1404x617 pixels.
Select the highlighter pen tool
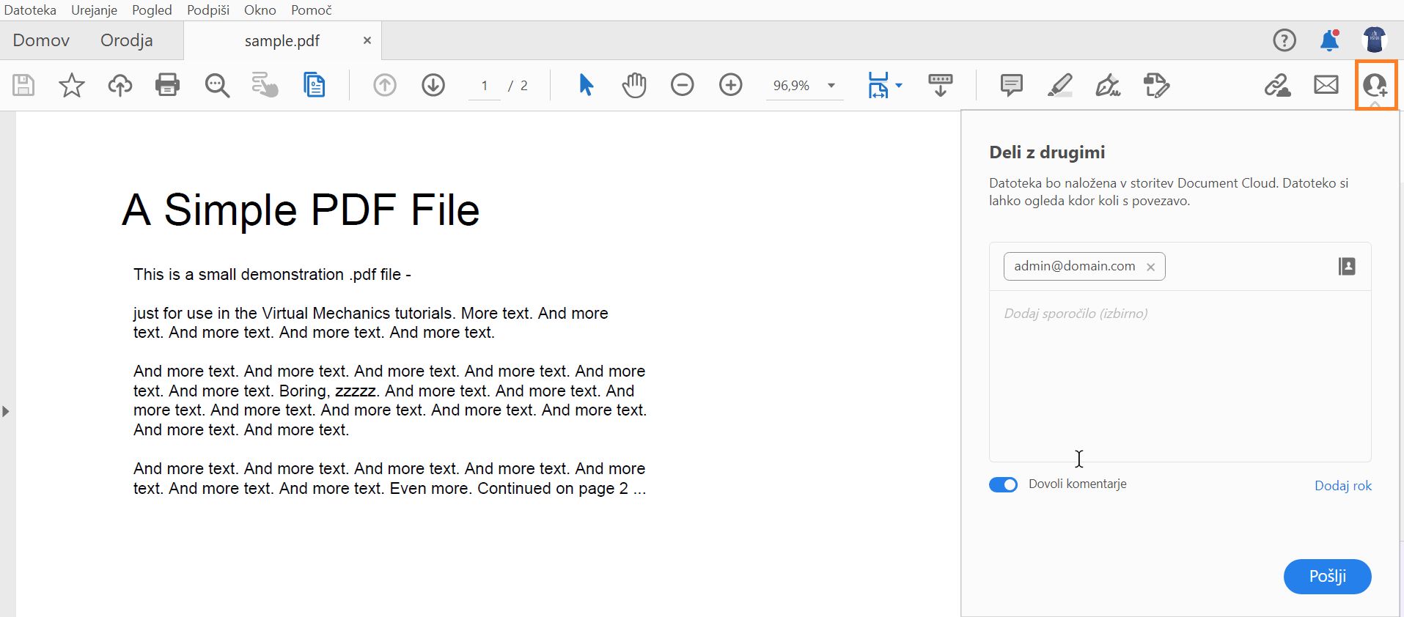click(x=1060, y=85)
